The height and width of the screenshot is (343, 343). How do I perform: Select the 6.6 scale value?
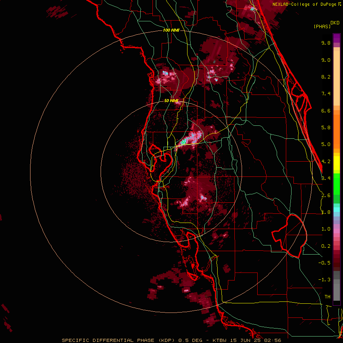pos(326,111)
